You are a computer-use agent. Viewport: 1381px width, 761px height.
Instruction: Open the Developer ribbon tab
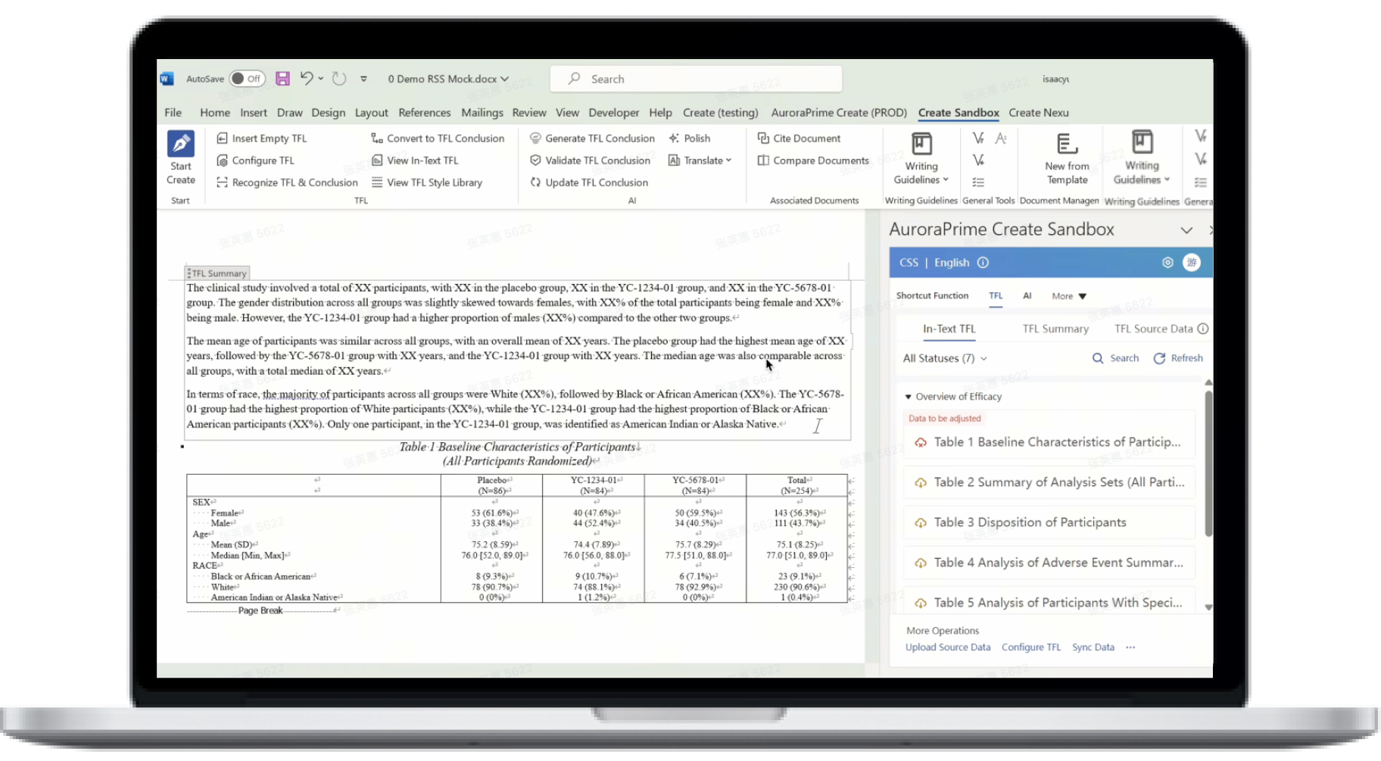(613, 113)
